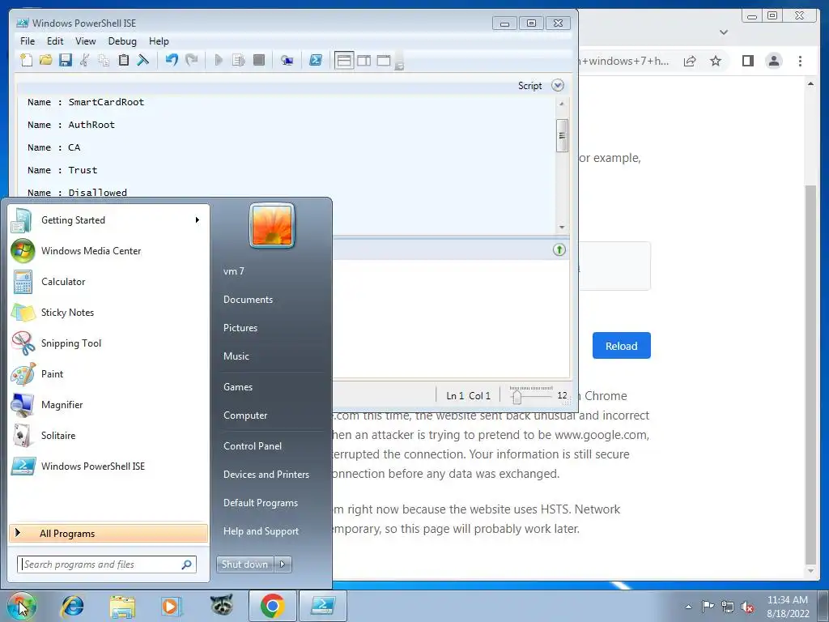
Task: Open the Help menu in PowerShell ISE
Action: [x=159, y=41]
